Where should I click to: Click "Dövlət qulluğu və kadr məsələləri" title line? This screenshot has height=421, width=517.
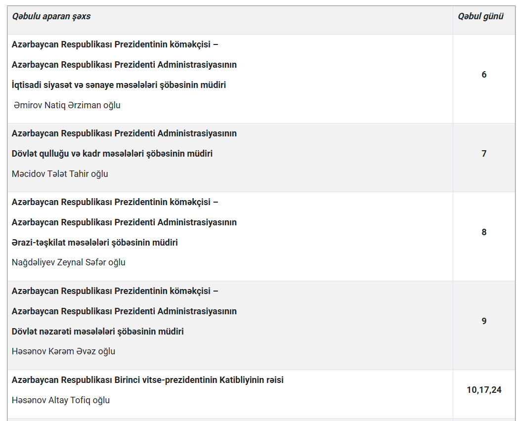pyautogui.click(x=112, y=154)
